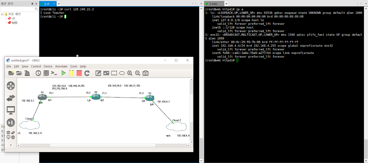Viewport: 368px width, 163px height.
Task: Click the Take screenshot camera icon
Action: (146, 73)
